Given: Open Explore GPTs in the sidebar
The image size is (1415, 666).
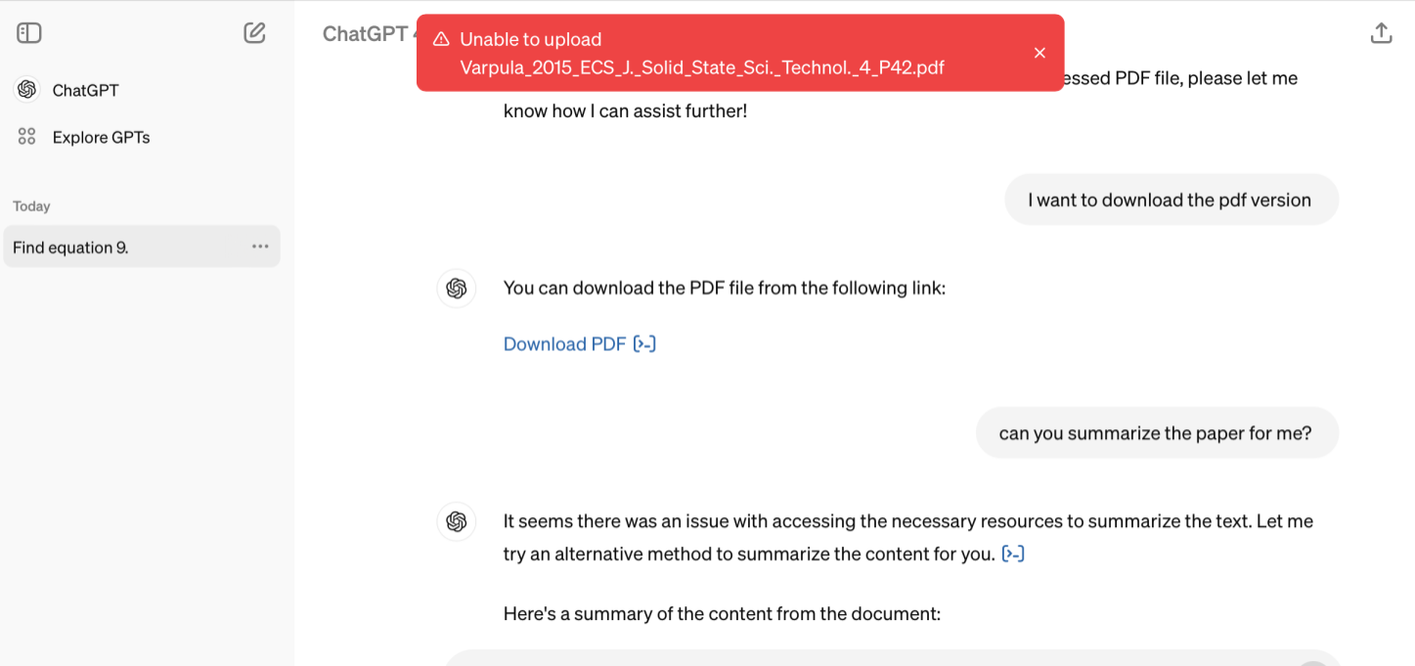Looking at the screenshot, I should tap(142, 137).
